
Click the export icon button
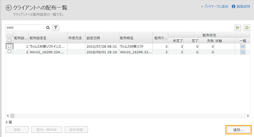pos(237,28)
